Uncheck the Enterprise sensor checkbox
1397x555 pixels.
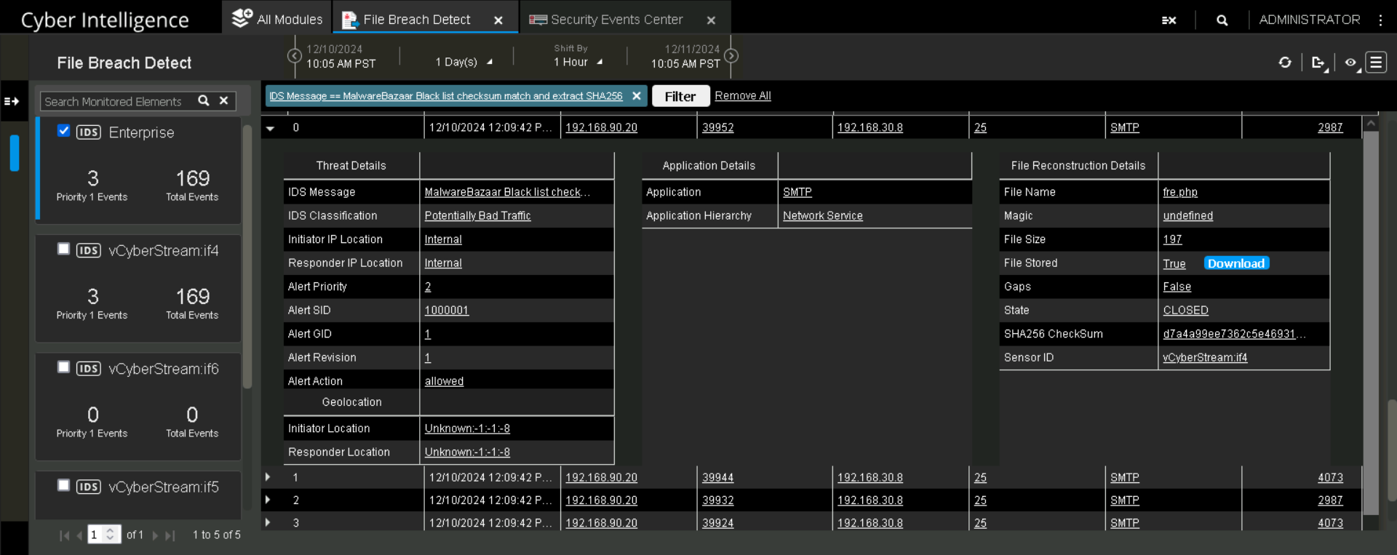coord(64,131)
